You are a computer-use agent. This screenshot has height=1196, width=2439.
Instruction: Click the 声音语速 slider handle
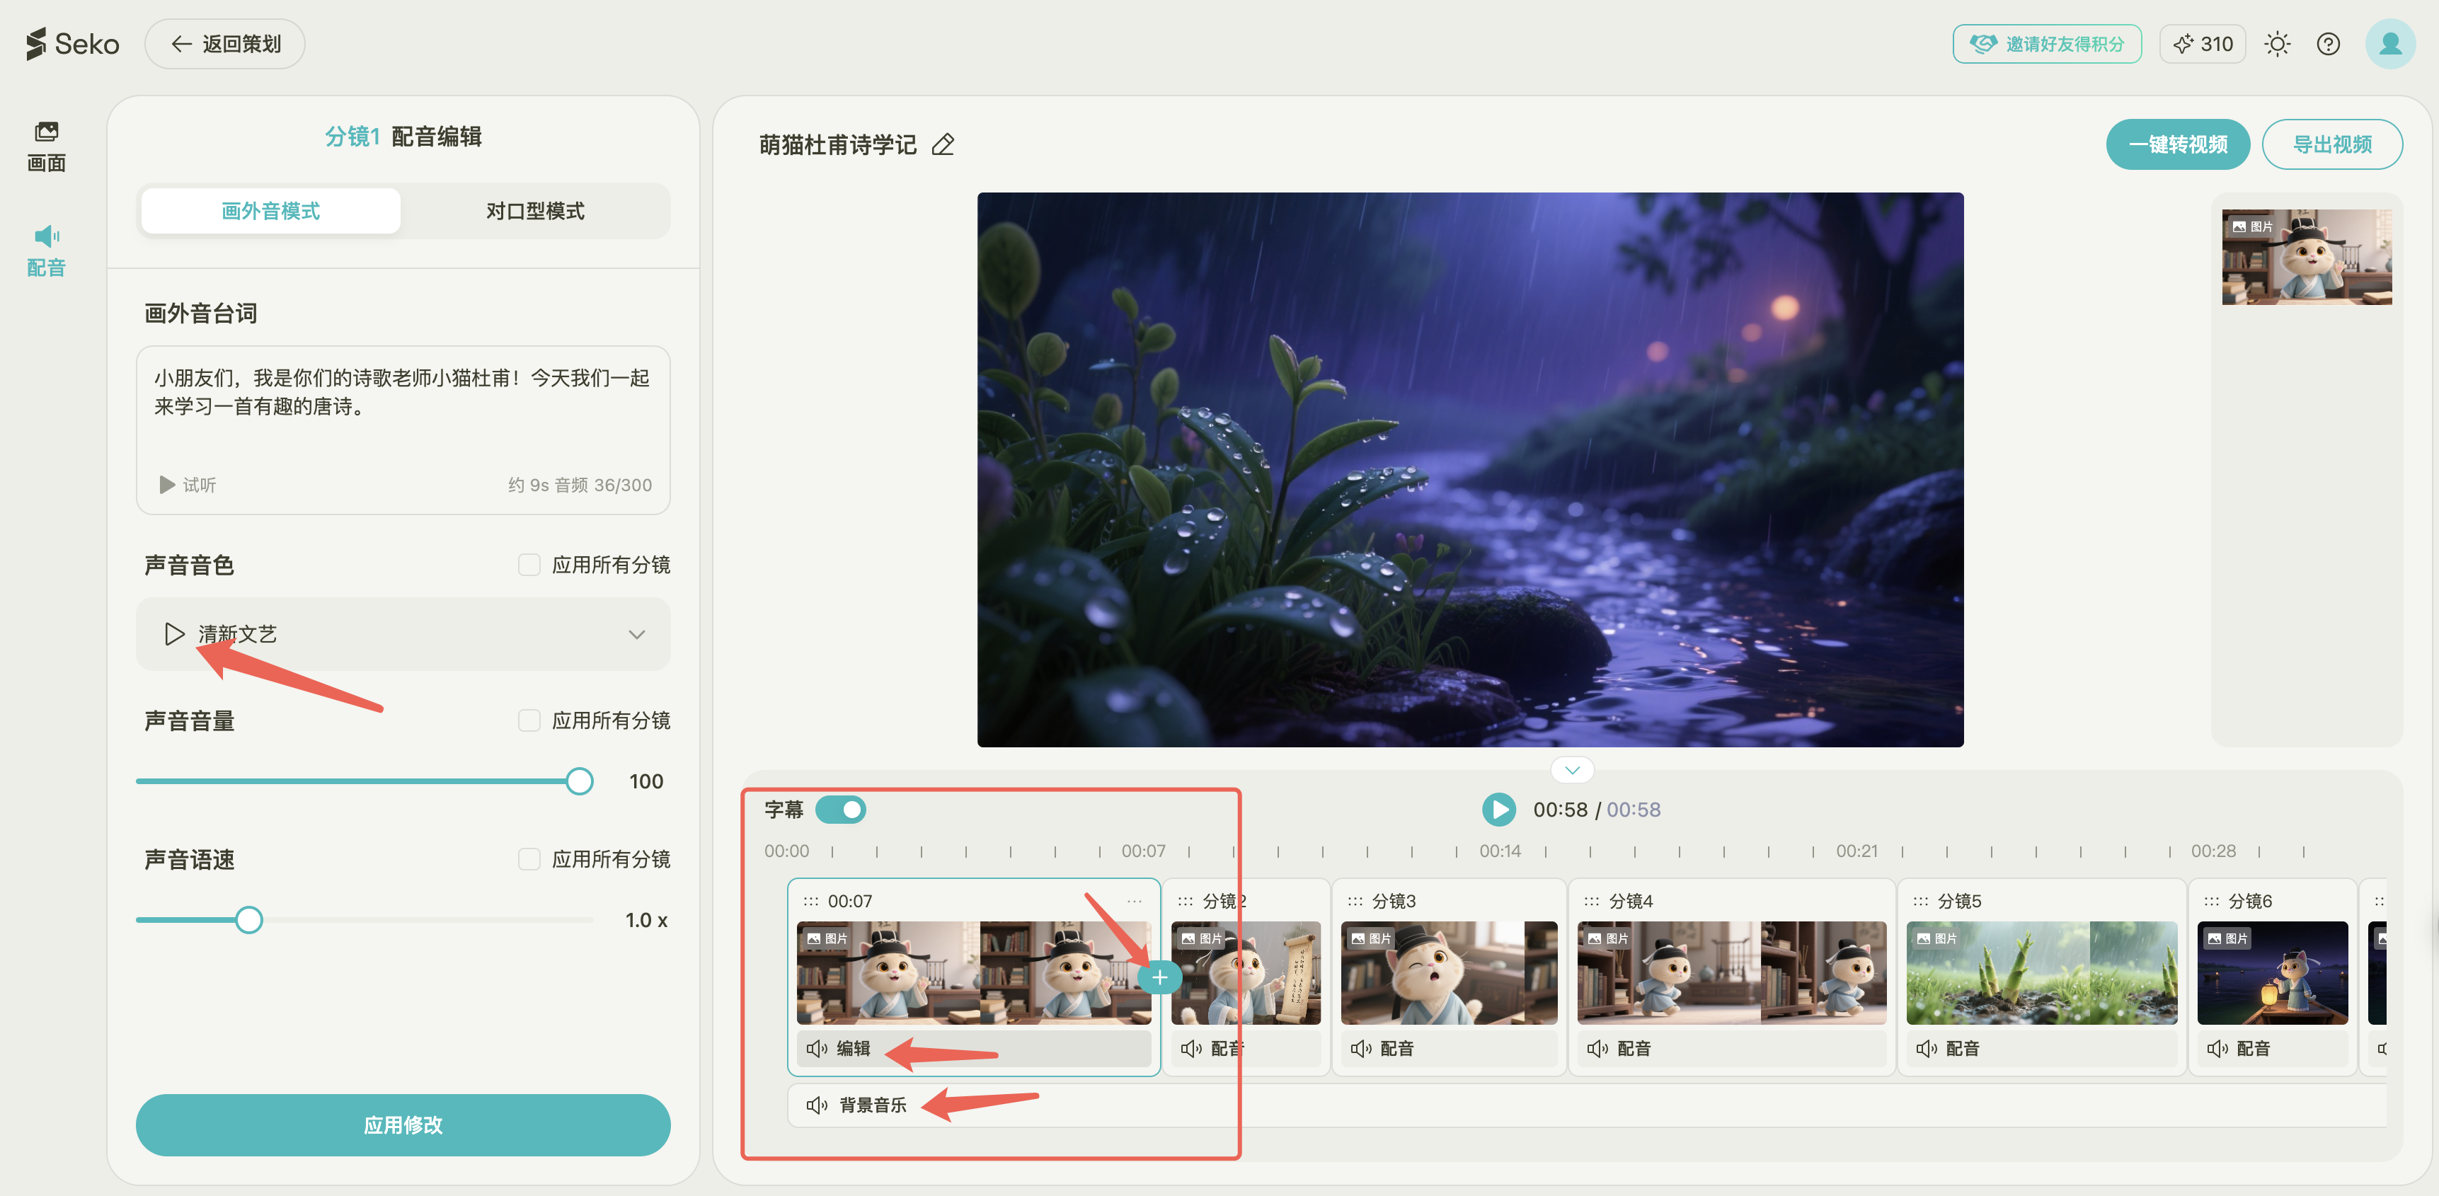(249, 919)
